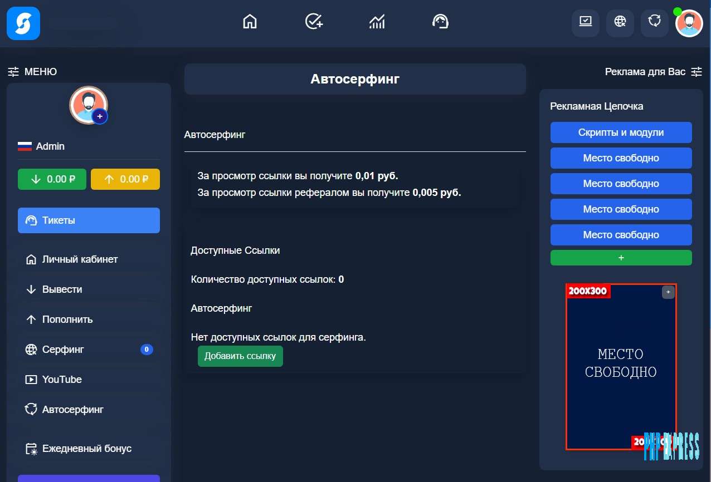This screenshot has width=711, height=482.
Task: Click the green plus button under ad chain
Action: [621, 258]
